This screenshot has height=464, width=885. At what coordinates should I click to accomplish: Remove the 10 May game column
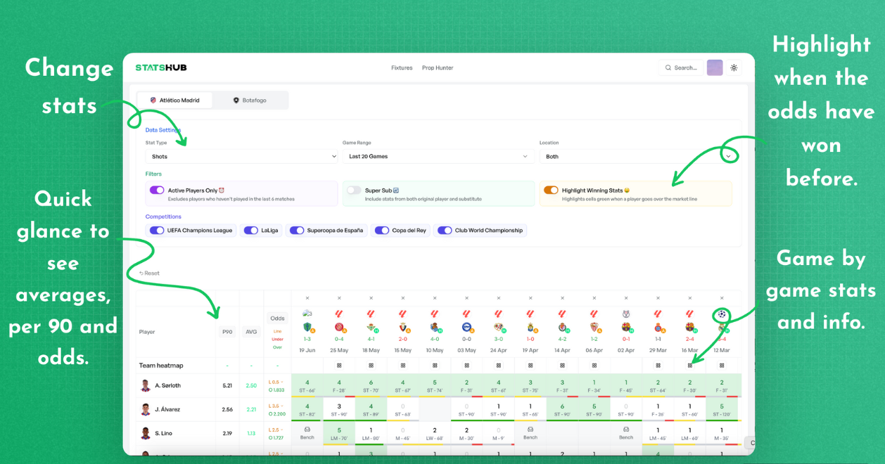point(435,298)
